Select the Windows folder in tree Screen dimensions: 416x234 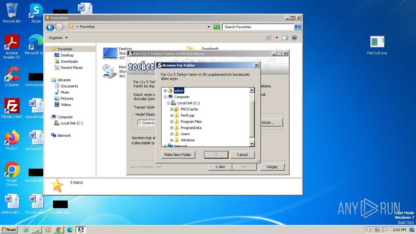pyautogui.click(x=188, y=140)
